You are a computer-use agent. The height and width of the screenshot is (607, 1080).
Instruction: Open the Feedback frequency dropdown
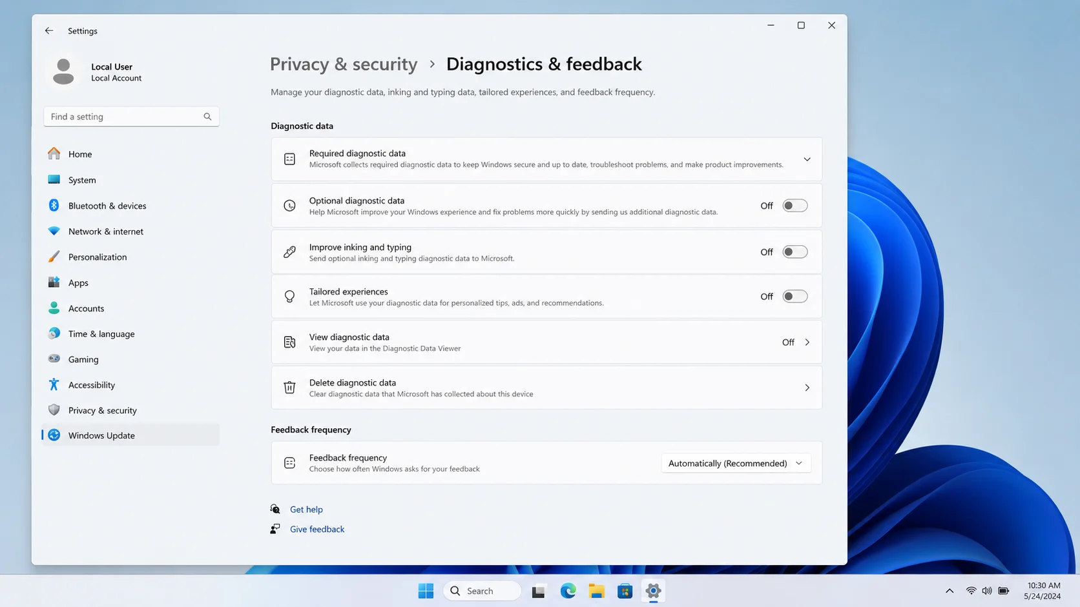click(x=736, y=463)
